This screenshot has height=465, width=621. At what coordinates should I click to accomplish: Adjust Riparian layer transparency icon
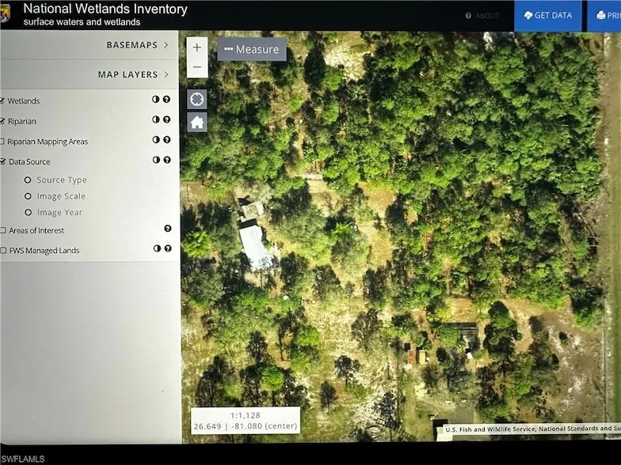156,120
